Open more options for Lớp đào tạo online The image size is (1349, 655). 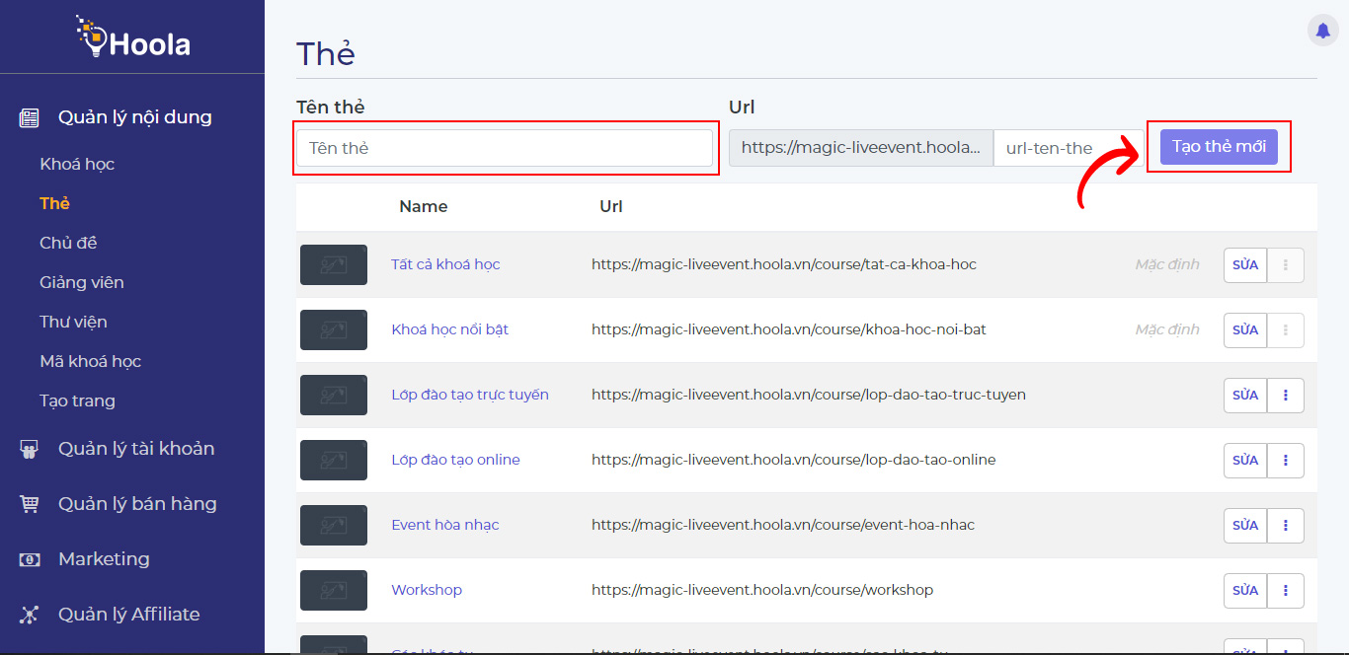(x=1285, y=461)
